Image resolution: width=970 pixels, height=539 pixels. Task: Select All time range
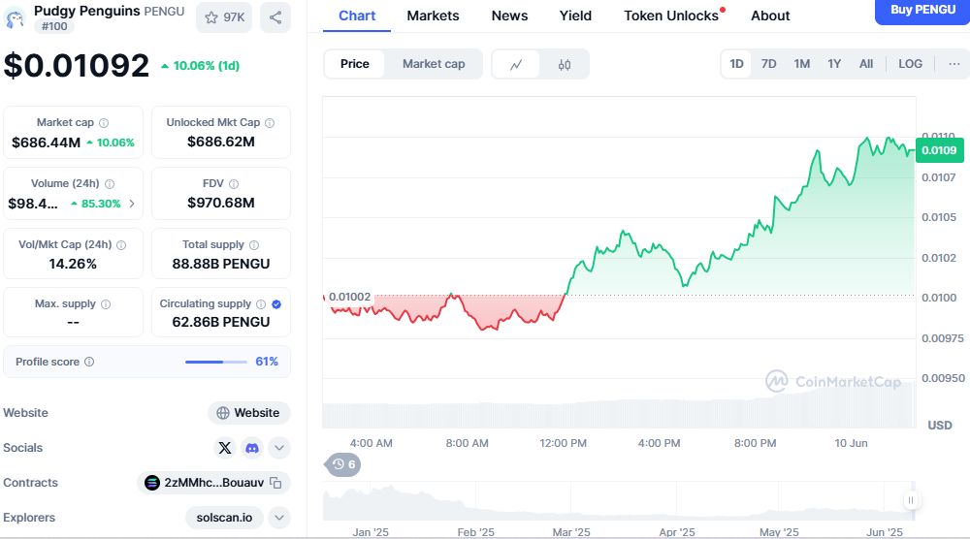(866, 64)
